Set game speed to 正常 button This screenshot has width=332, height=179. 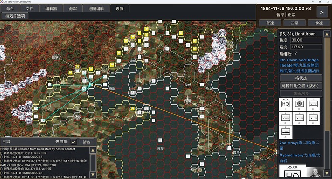(294, 23)
